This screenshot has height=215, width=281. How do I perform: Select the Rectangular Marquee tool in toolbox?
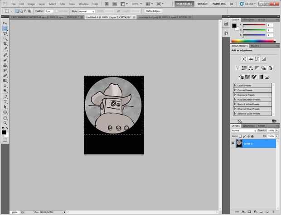[x=5, y=28]
